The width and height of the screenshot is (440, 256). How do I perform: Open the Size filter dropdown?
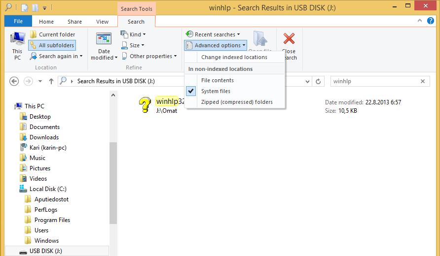(133, 45)
